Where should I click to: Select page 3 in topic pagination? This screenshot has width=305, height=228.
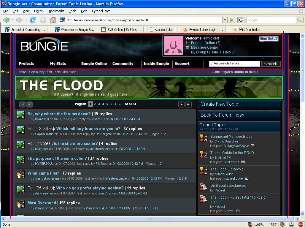tap(99, 104)
